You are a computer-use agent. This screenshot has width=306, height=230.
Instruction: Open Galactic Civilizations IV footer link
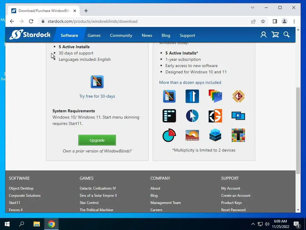click(98, 188)
